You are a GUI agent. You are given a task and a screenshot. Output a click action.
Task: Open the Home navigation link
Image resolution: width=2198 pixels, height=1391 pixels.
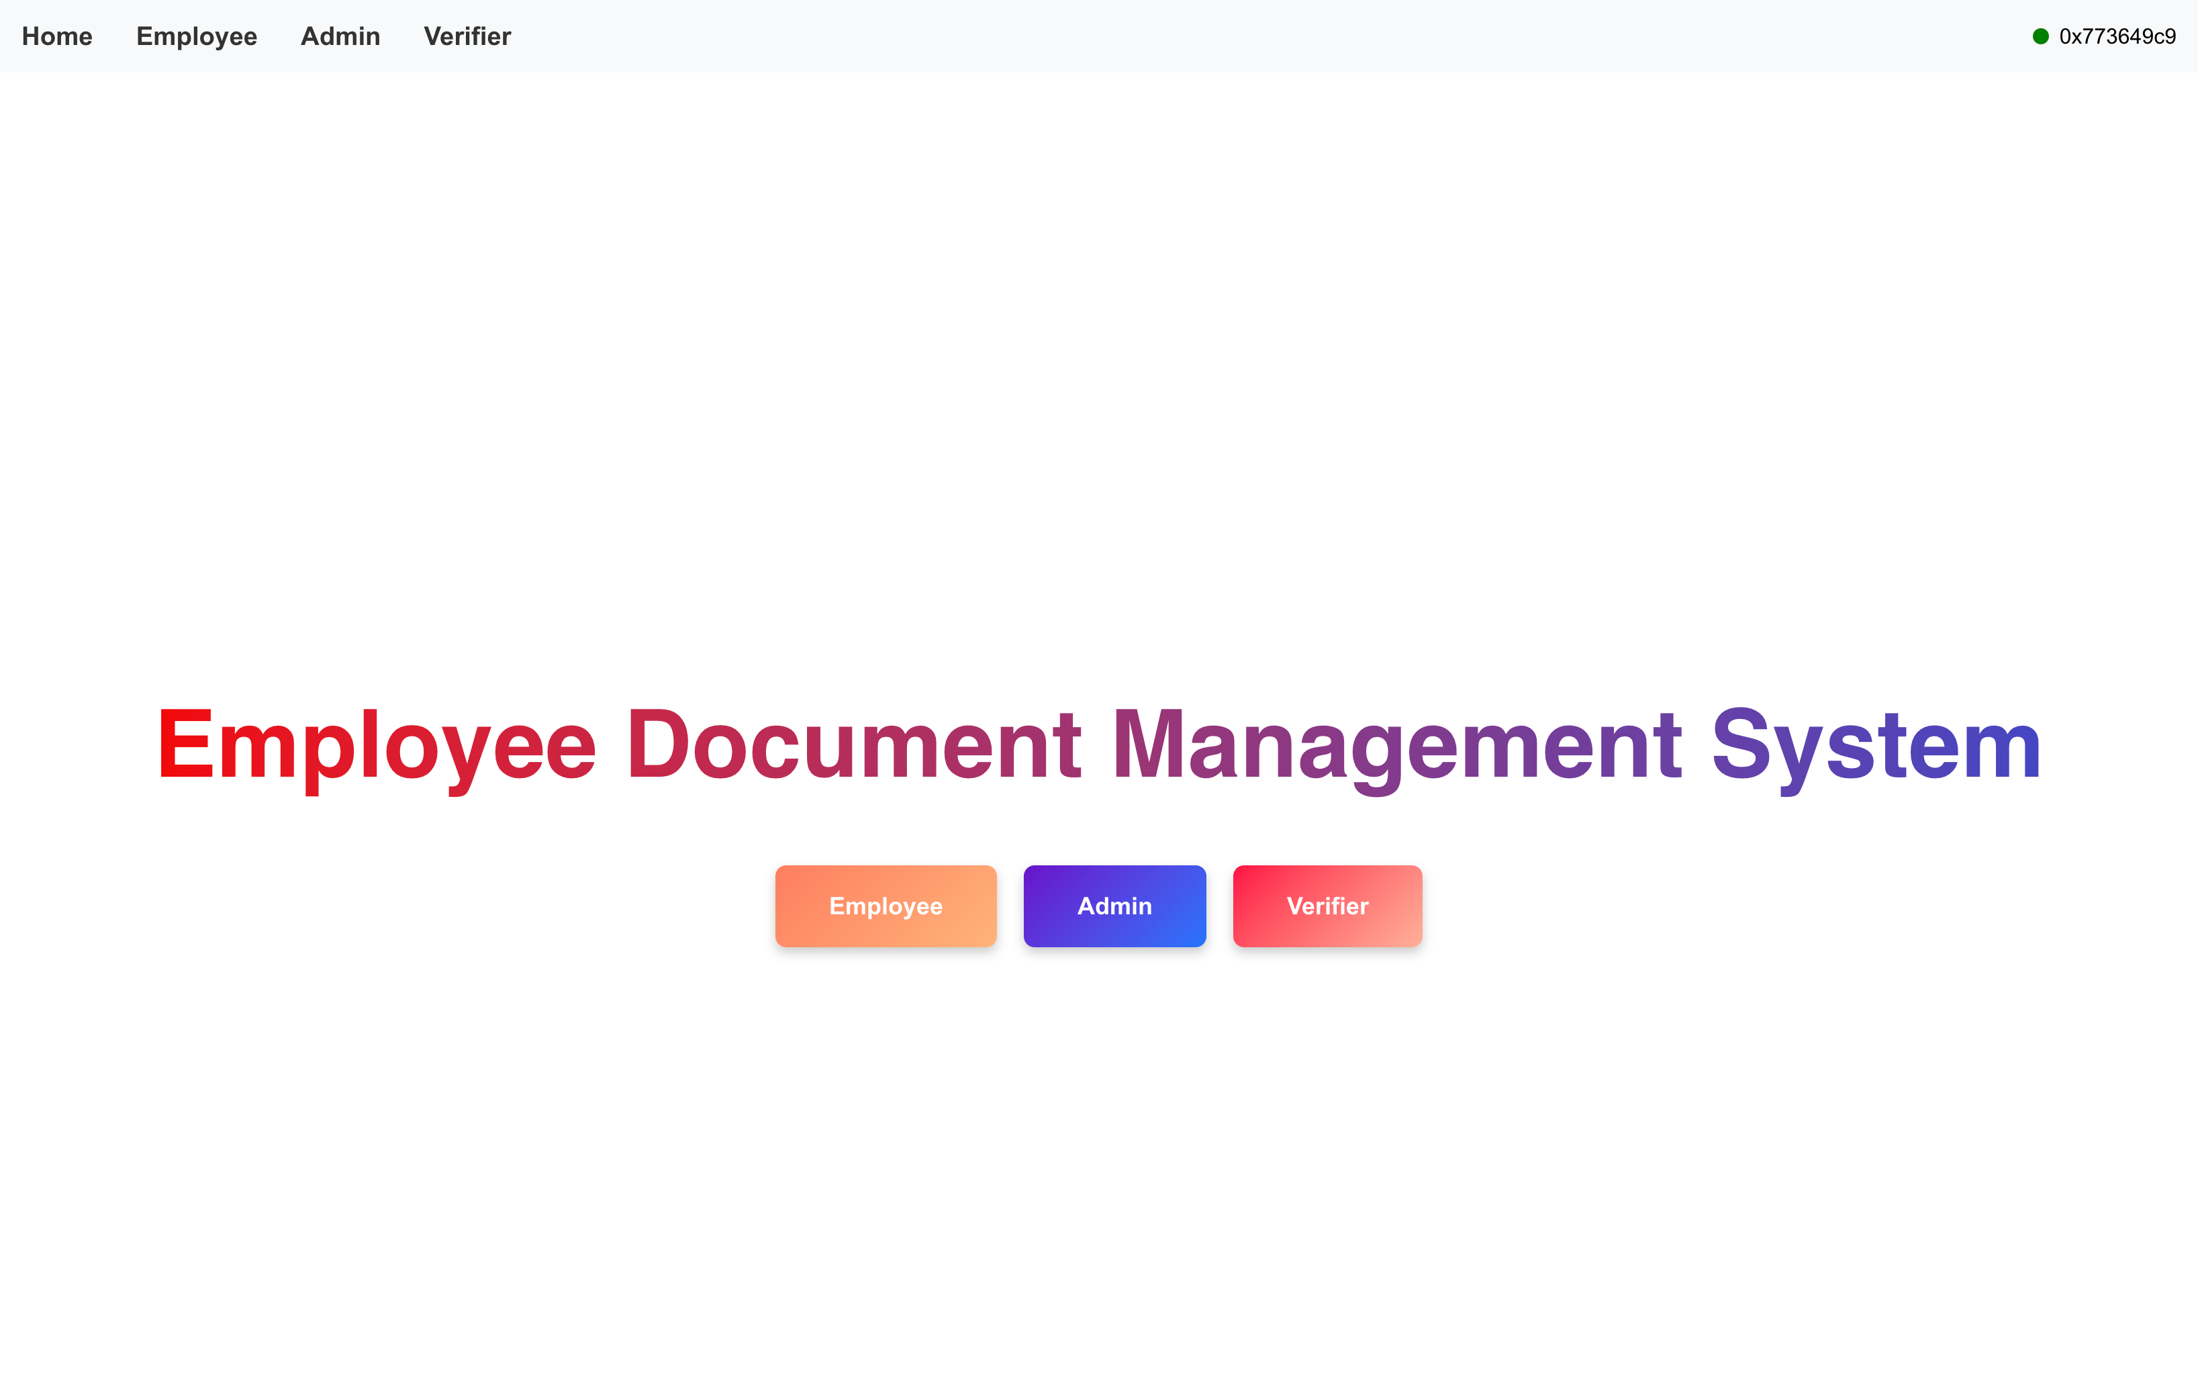tap(56, 36)
